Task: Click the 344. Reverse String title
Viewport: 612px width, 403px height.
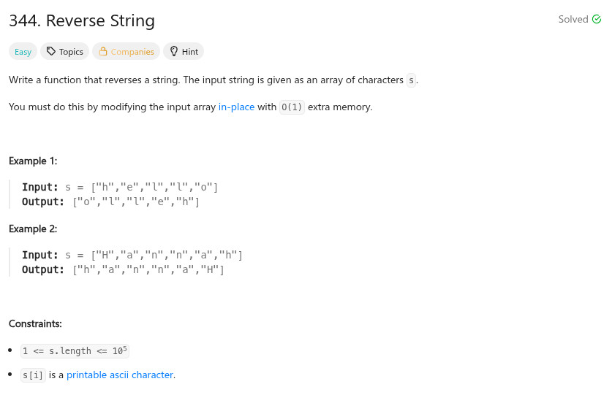Action: [x=82, y=20]
